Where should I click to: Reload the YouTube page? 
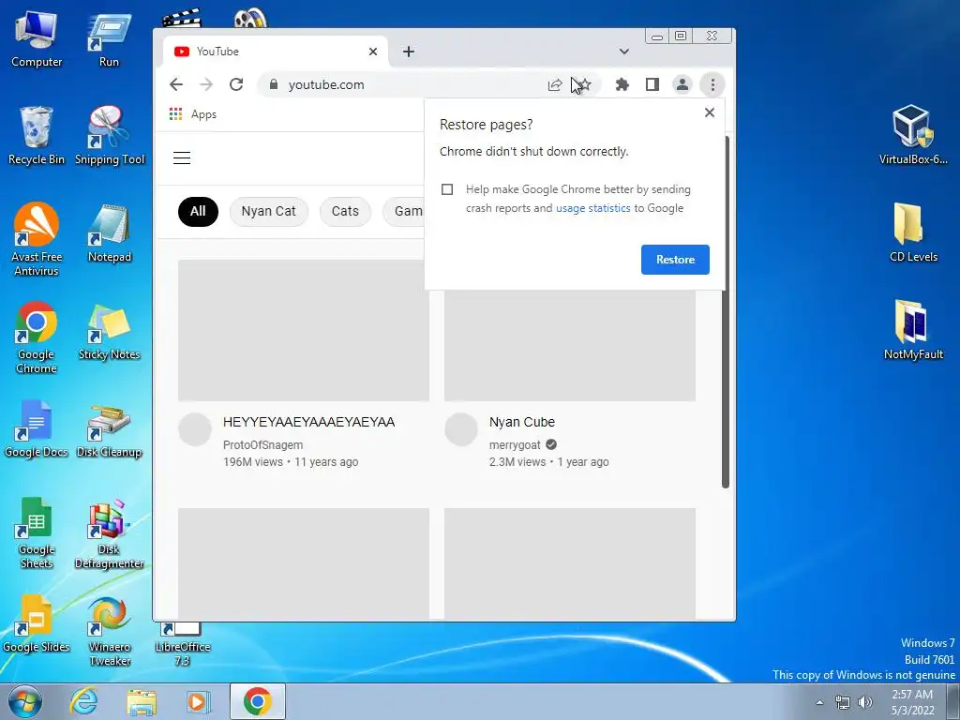236,84
